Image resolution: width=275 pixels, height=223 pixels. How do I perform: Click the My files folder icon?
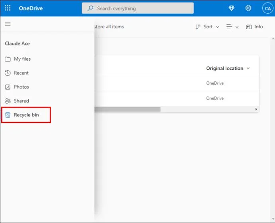[x=8, y=59]
